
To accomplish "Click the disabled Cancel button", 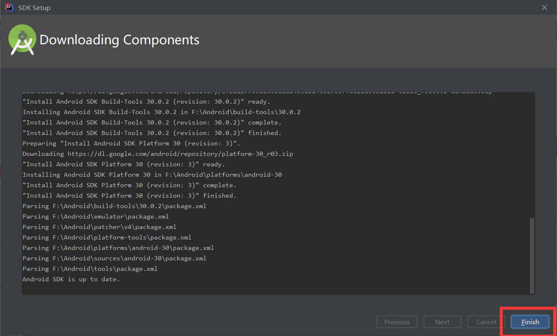I will (486, 322).
